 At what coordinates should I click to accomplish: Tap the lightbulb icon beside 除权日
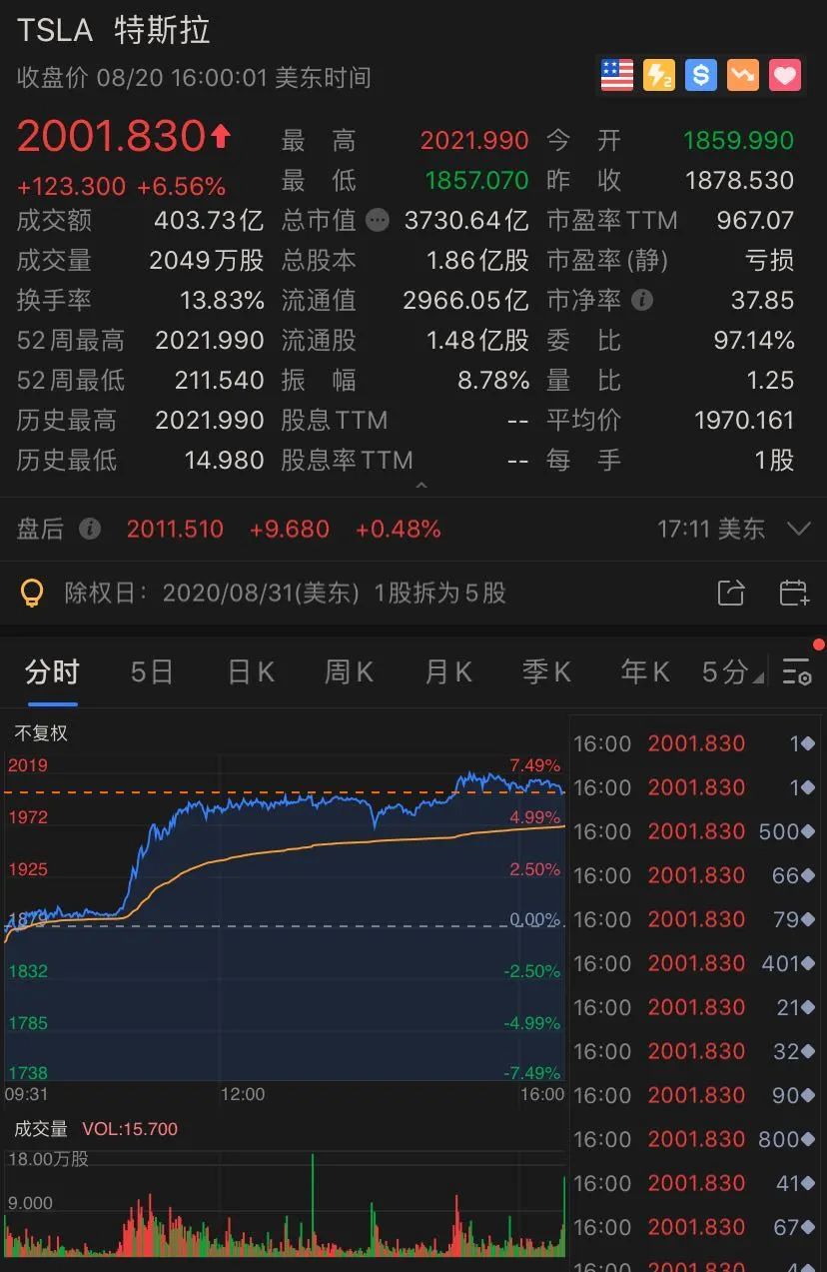click(33, 594)
